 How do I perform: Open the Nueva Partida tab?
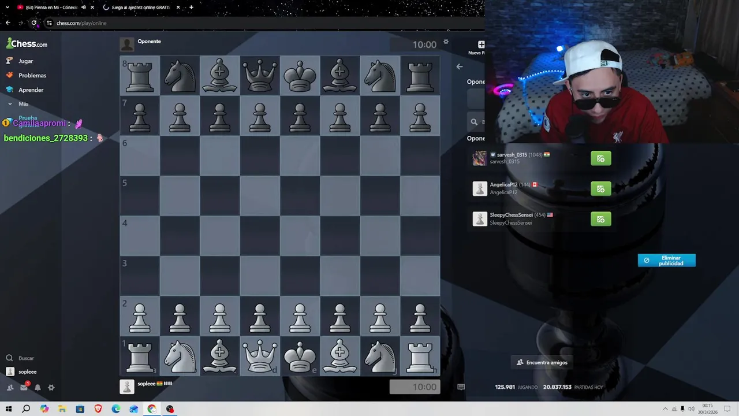point(478,47)
